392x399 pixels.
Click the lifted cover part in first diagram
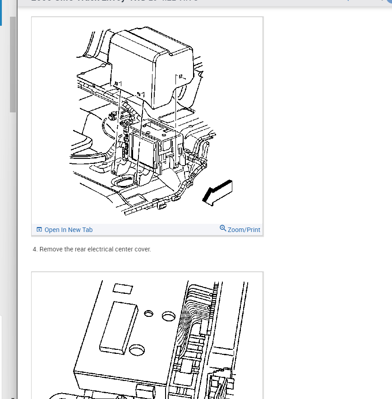151,66
